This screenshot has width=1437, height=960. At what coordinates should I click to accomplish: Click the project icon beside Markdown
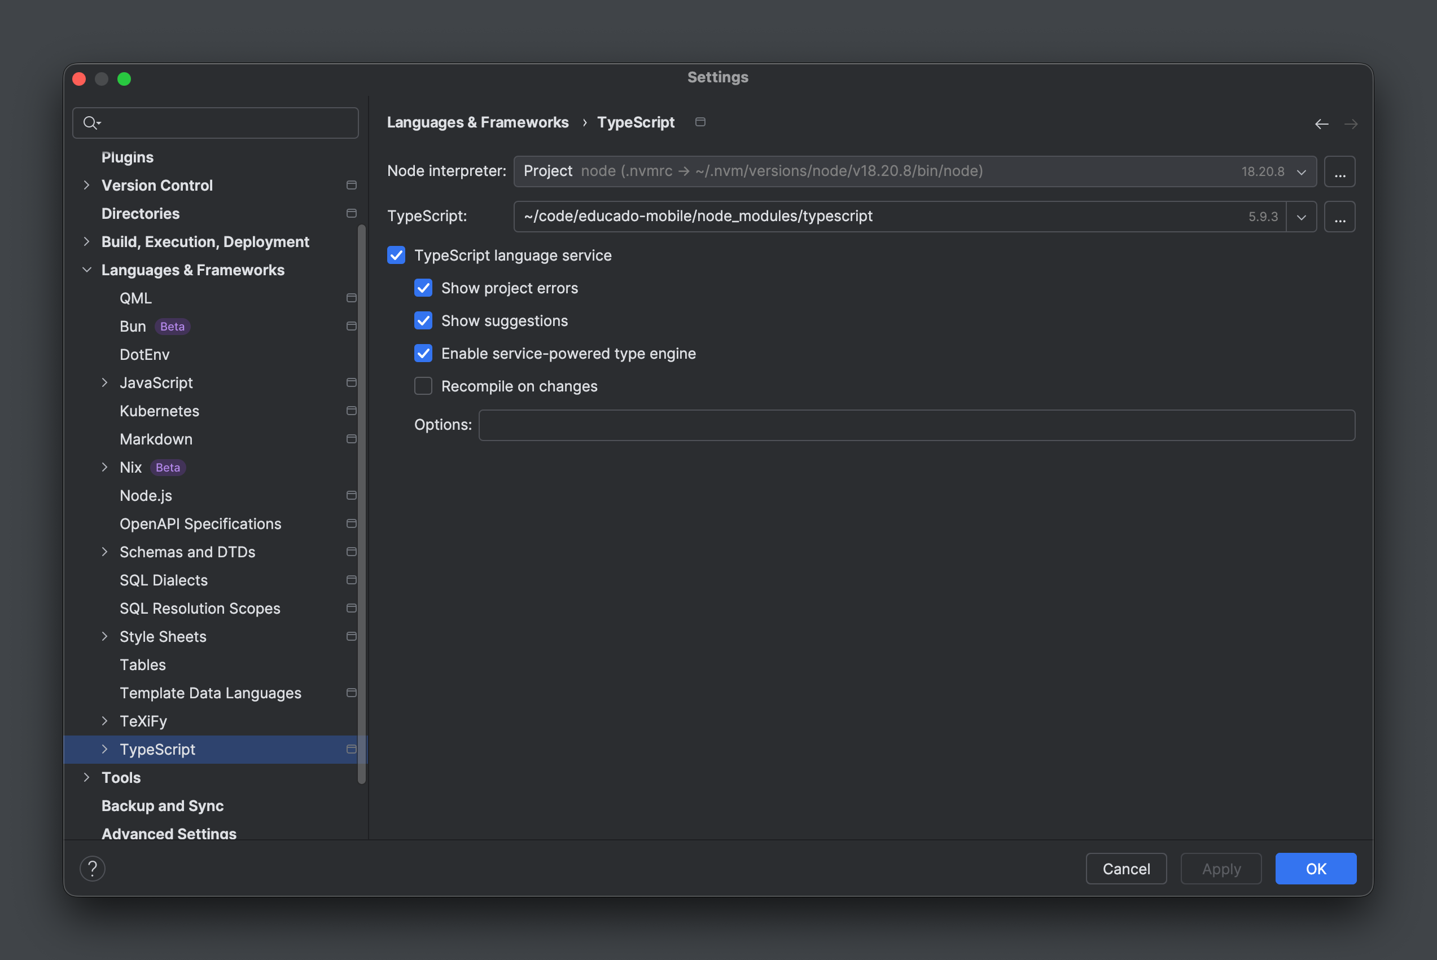pos(352,439)
